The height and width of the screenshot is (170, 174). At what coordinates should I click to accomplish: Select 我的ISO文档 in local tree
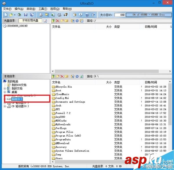click(19, 85)
